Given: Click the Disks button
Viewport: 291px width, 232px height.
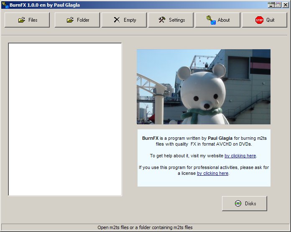Looking at the screenshot, I should pos(245,204).
